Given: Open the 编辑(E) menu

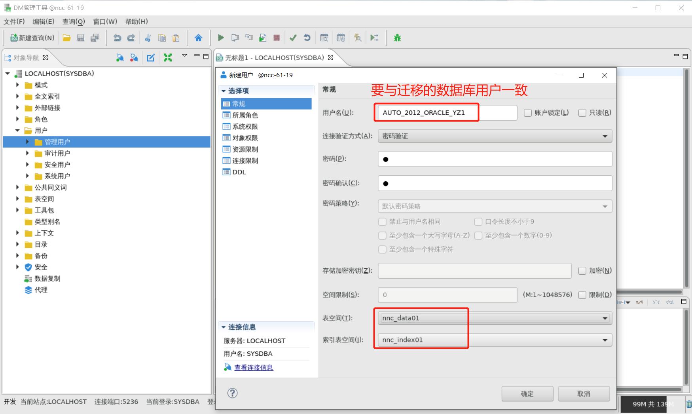Looking at the screenshot, I should pos(44,22).
